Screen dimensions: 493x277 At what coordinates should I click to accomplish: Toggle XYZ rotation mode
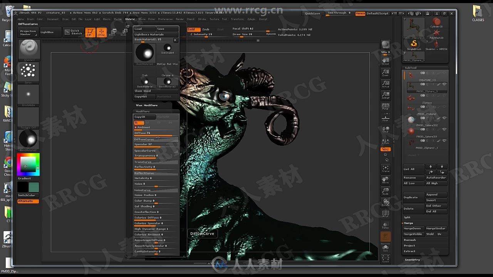386,149
